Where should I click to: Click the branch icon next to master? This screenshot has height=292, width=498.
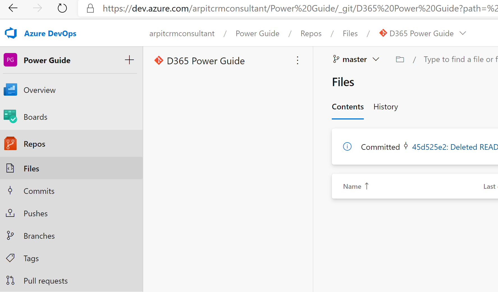tap(336, 59)
